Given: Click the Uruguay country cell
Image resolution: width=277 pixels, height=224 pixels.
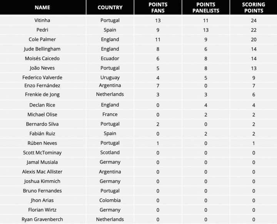Looking at the screenshot, I should pyautogui.click(x=110, y=78).
